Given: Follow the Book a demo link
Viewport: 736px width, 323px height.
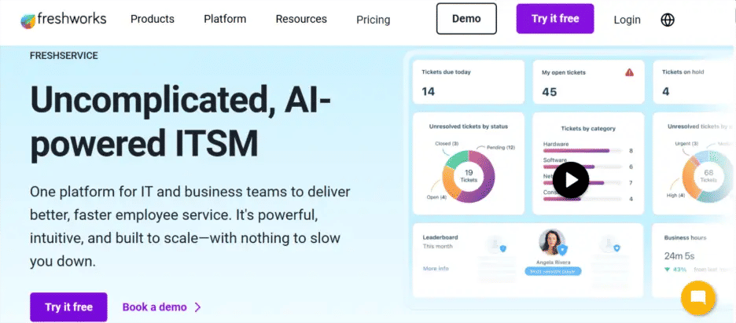Looking at the screenshot, I should click(x=155, y=307).
